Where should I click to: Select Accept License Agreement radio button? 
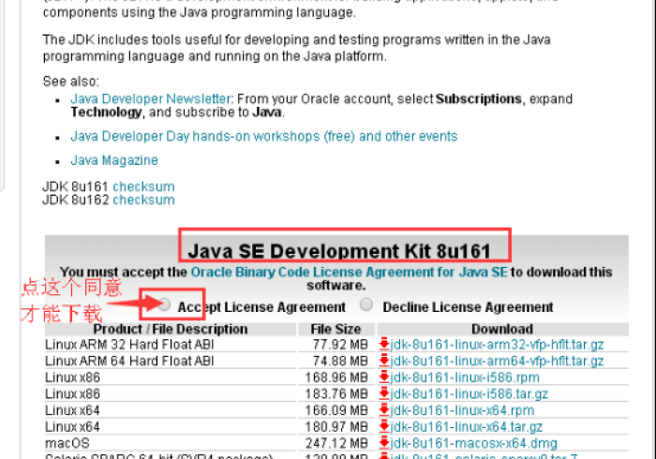(165, 304)
